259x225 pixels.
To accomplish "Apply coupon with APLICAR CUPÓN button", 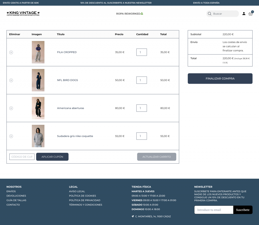I will (x=52, y=157).
